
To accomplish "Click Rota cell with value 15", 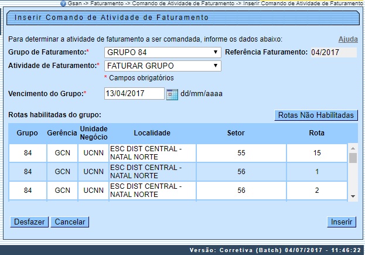I will [x=317, y=153].
